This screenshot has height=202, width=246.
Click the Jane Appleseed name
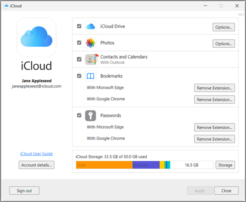click(36, 81)
